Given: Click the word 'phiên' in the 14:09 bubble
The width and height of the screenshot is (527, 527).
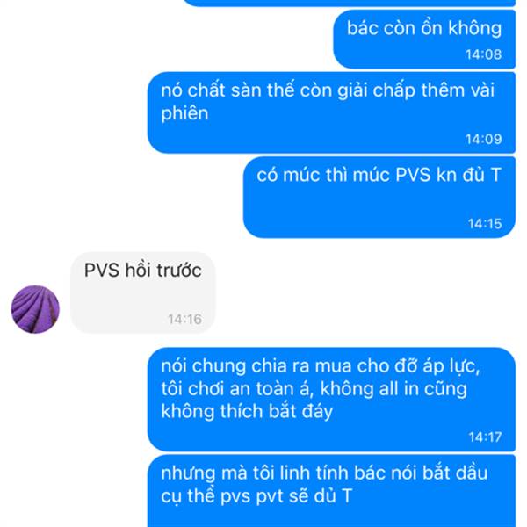Looking at the screenshot, I should click(184, 113).
